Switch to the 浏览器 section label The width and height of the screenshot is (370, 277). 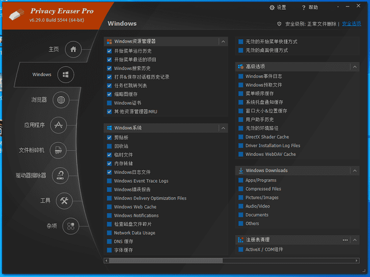(x=39, y=100)
